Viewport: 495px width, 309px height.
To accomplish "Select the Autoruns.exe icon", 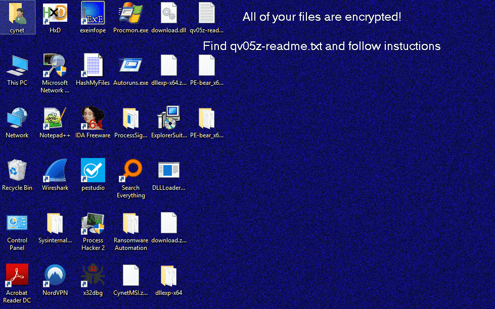I will pyautogui.click(x=130, y=66).
